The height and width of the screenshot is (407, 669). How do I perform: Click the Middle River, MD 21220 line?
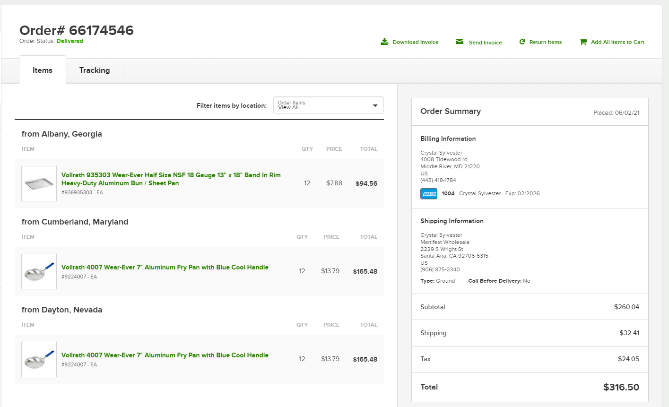point(450,166)
